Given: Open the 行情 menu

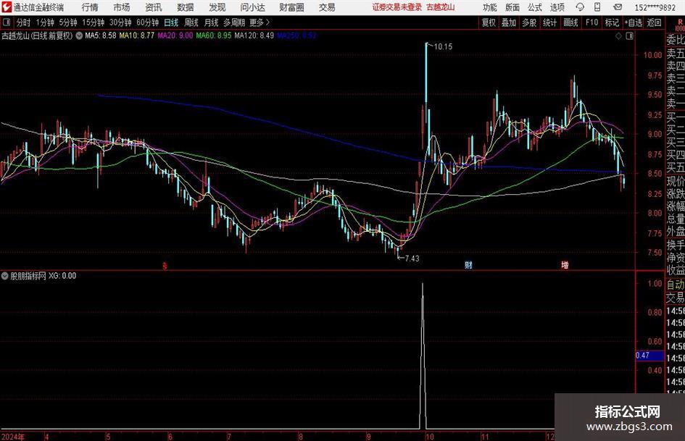Looking at the screenshot, I should (x=90, y=7).
